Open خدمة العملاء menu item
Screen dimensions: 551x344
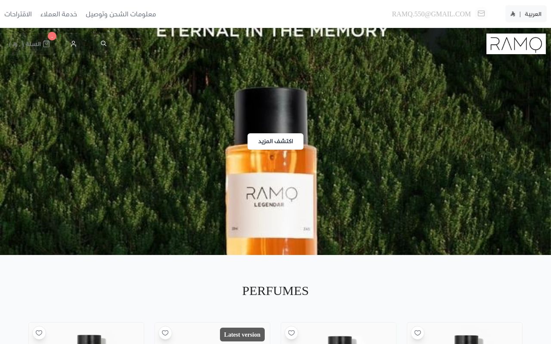59,14
